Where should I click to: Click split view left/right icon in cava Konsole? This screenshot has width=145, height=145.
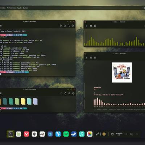click(x=91, y=26)
